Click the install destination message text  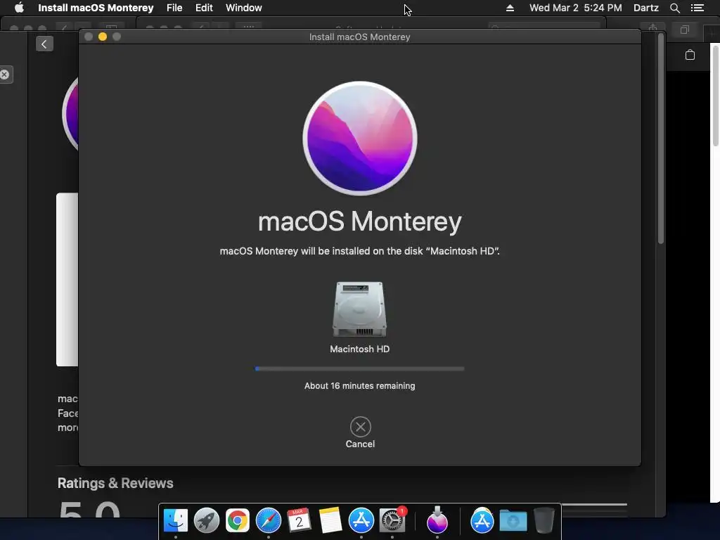point(359,251)
